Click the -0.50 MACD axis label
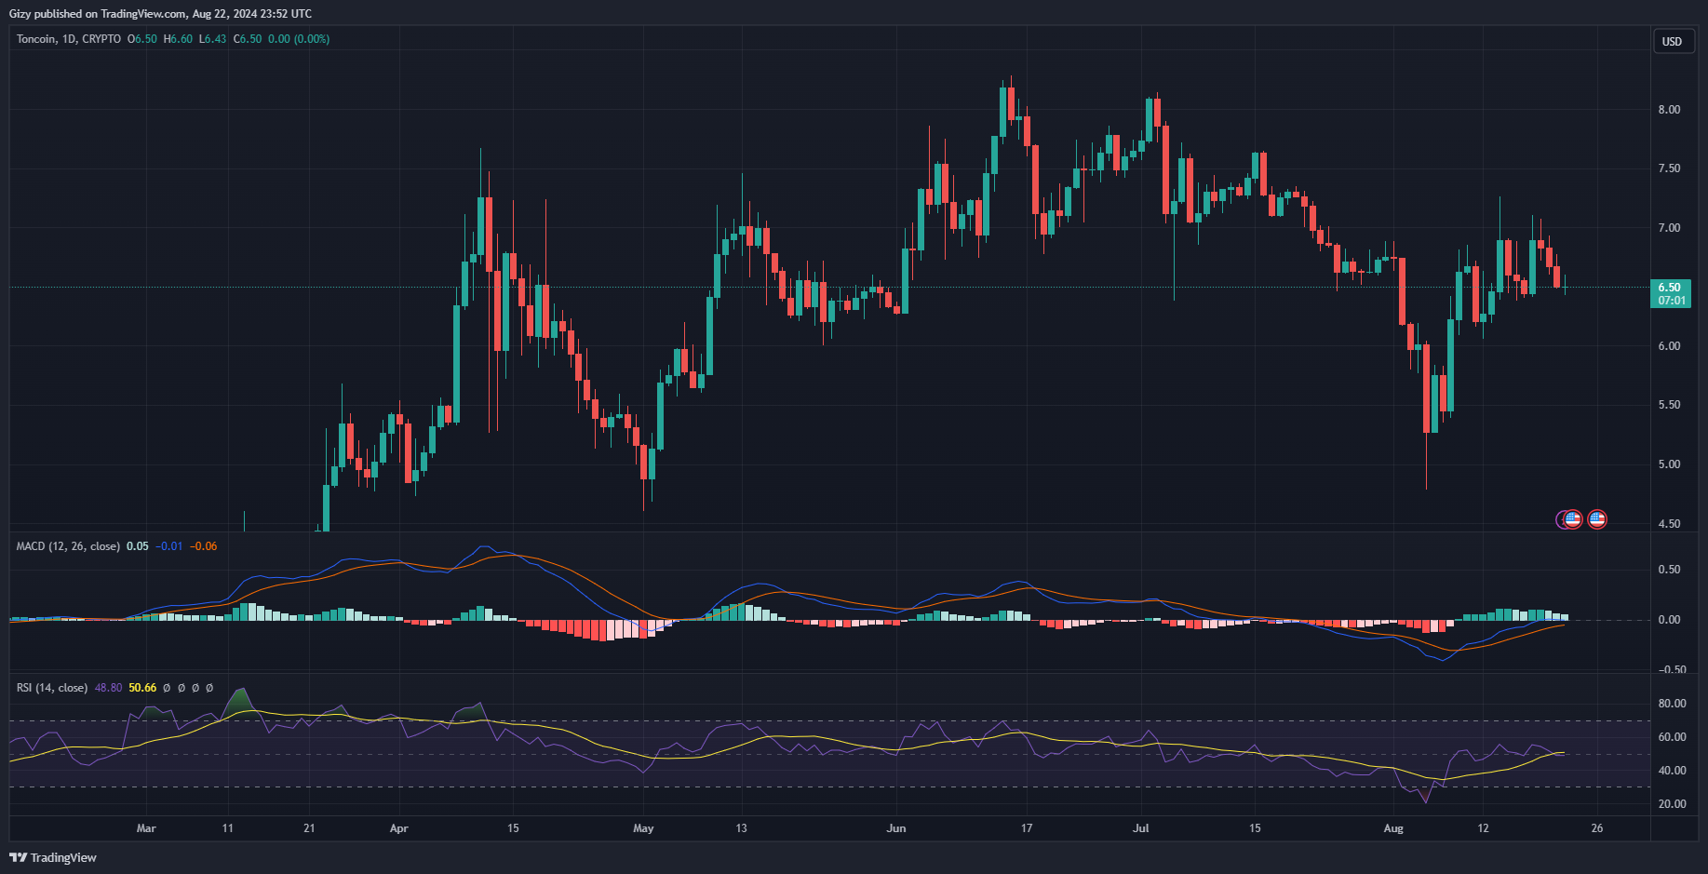 tap(1672, 670)
